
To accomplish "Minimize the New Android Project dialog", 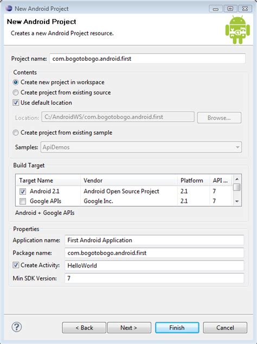I will 216,9.
